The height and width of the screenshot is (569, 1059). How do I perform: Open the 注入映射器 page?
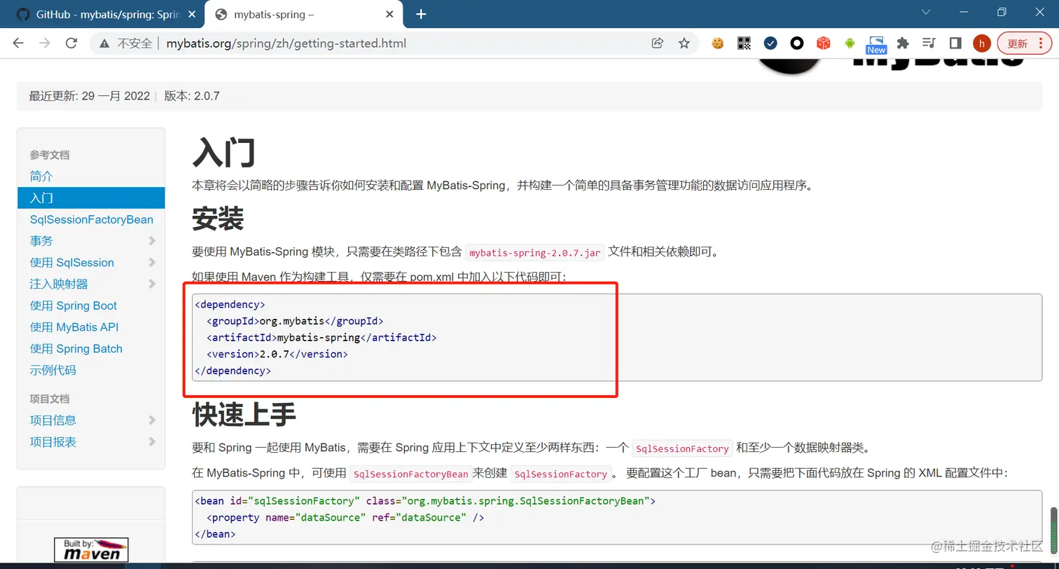coord(59,284)
